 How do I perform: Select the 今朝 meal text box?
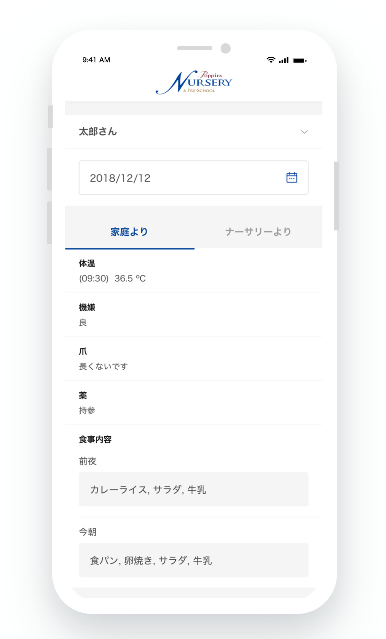click(x=194, y=560)
